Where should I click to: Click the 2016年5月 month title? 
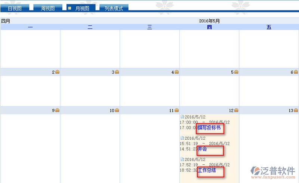tap(209, 21)
